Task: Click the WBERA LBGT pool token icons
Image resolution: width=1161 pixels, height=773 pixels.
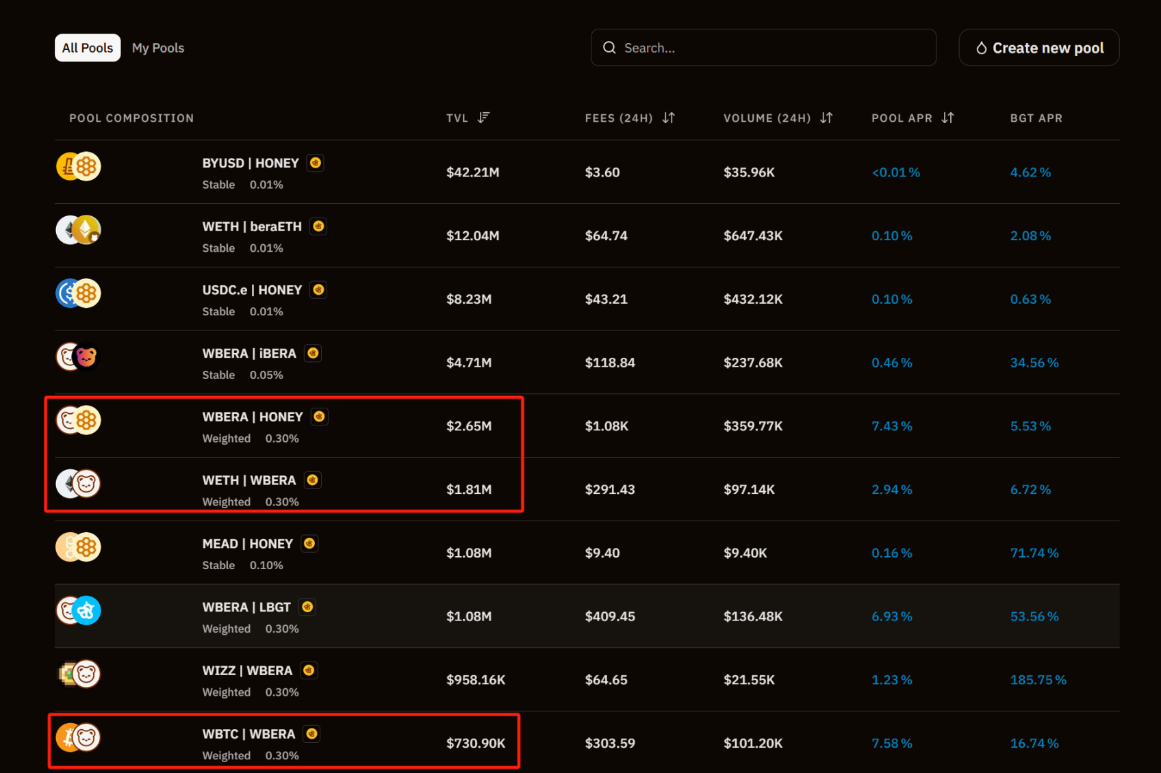Action: pyautogui.click(x=78, y=610)
